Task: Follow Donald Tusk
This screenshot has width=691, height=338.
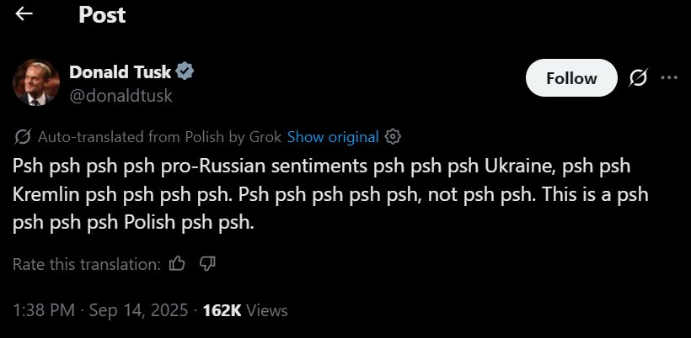Action: 571,78
